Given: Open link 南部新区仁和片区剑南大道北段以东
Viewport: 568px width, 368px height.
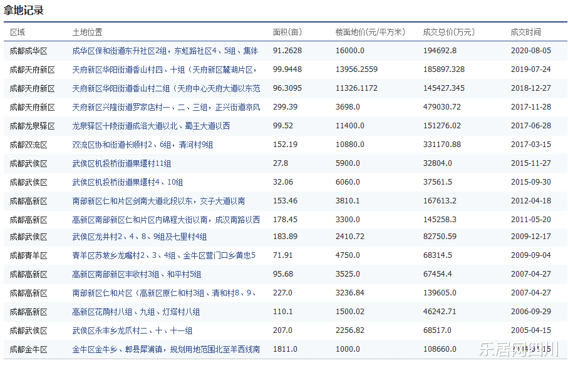Looking at the screenshot, I should click(158, 202).
